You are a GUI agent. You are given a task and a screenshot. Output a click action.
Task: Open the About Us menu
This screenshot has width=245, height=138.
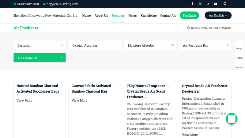101,16
